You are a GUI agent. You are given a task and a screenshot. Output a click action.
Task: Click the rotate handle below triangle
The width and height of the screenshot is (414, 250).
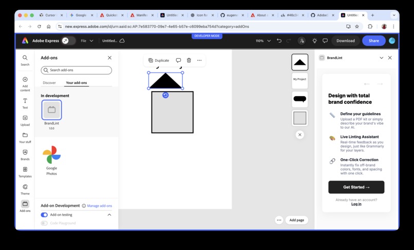[165, 95]
